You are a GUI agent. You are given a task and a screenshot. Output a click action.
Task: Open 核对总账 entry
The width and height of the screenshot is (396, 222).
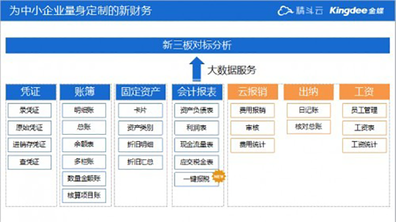[309, 127]
